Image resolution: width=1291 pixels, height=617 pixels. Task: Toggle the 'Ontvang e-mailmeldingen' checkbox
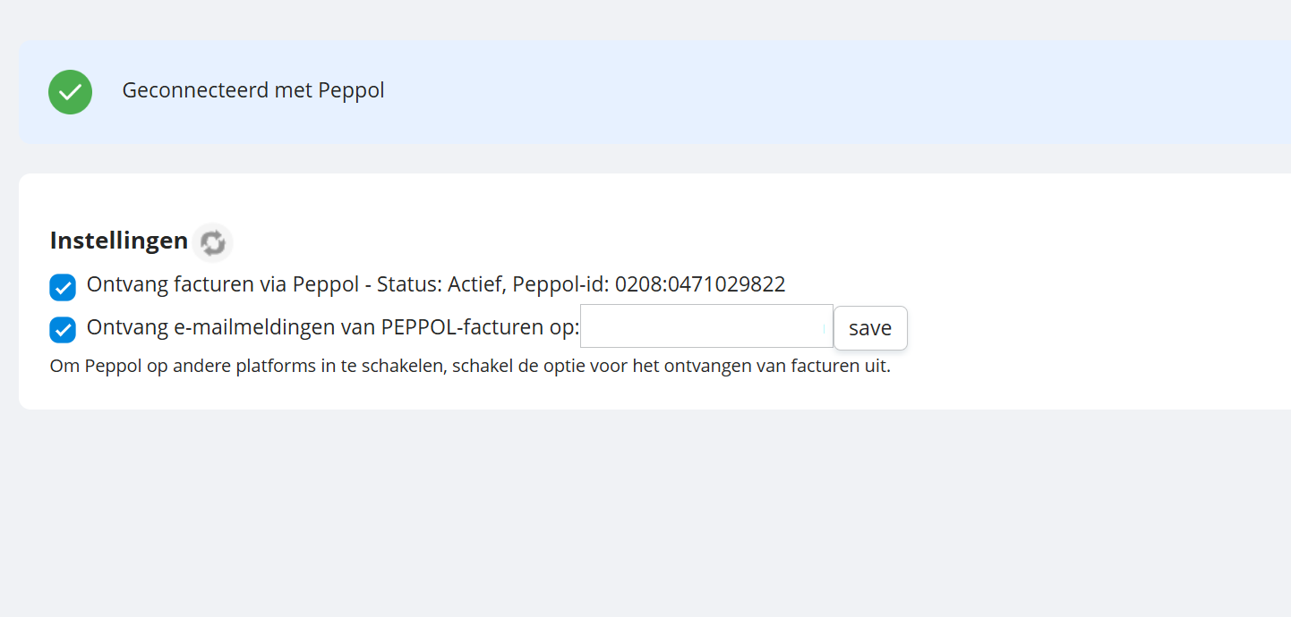[x=63, y=329]
